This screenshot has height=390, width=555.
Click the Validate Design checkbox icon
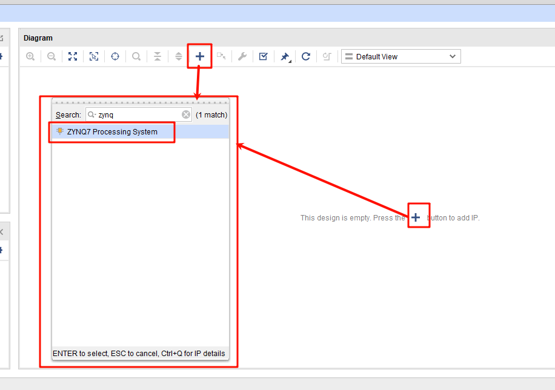tap(264, 56)
